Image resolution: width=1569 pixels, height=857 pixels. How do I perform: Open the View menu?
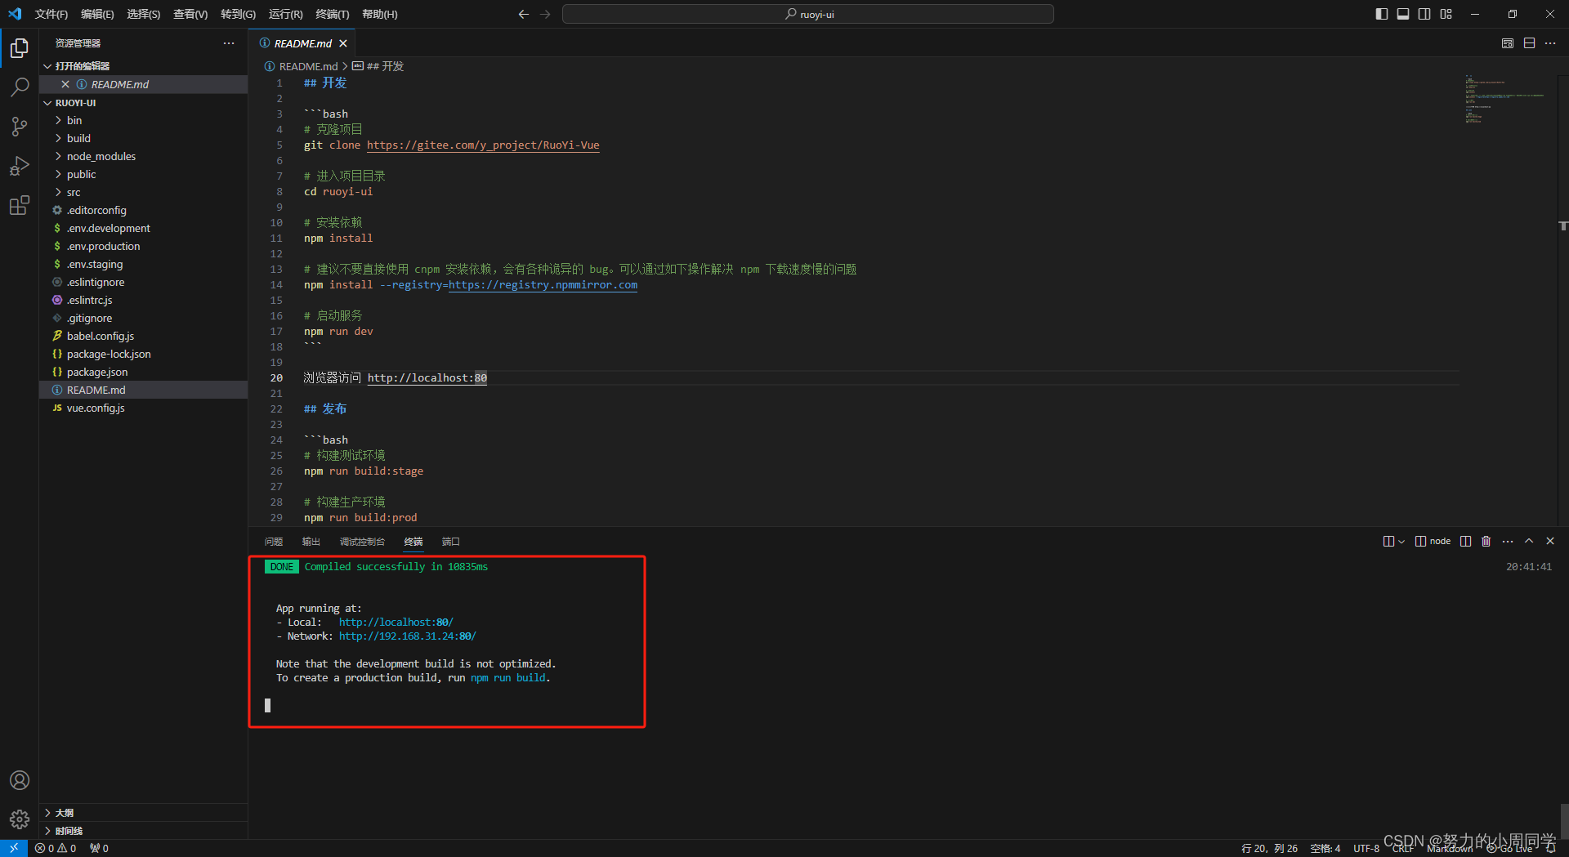(190, 14)
